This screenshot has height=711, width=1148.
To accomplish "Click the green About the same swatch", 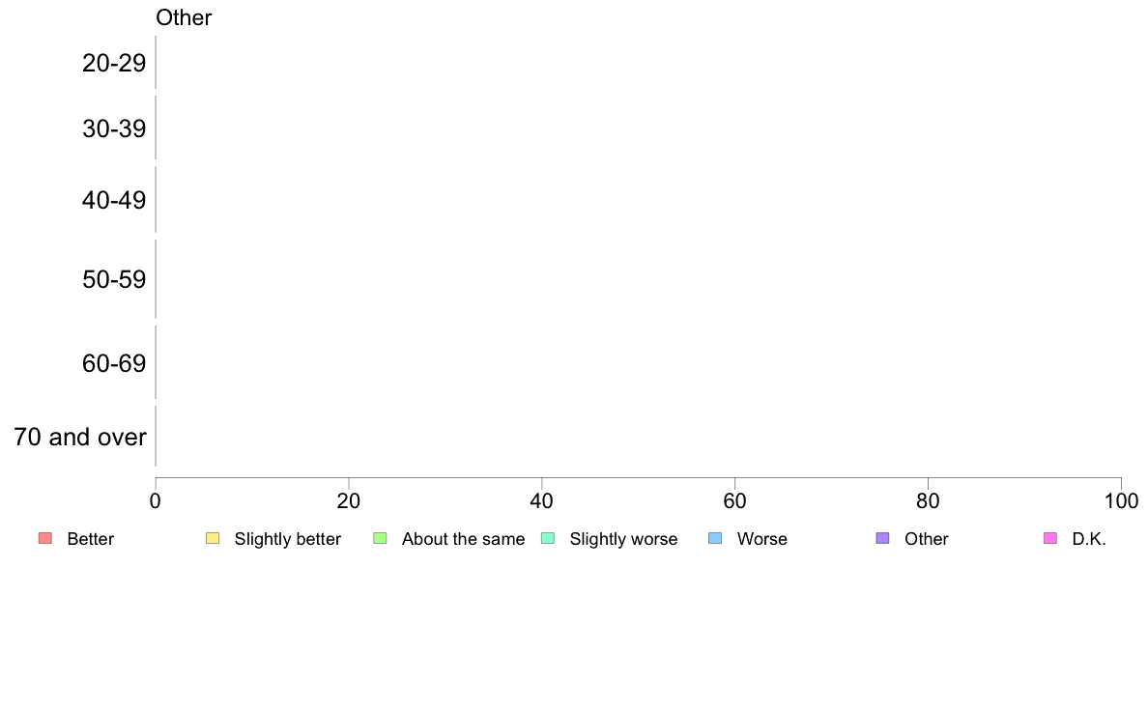I will point(380,538).
